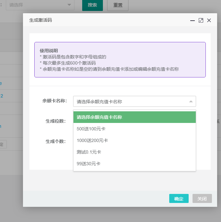
Task: Collapse the 余额卡名称 dropdown arrow
Action: coord(191,101)
